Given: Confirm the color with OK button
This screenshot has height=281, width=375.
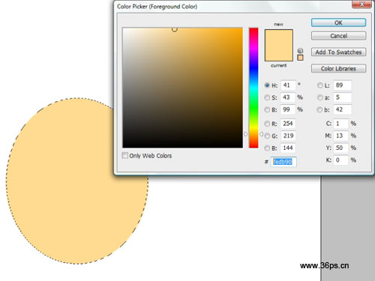Looking at the screenshot, I should [x=338, y=22].
